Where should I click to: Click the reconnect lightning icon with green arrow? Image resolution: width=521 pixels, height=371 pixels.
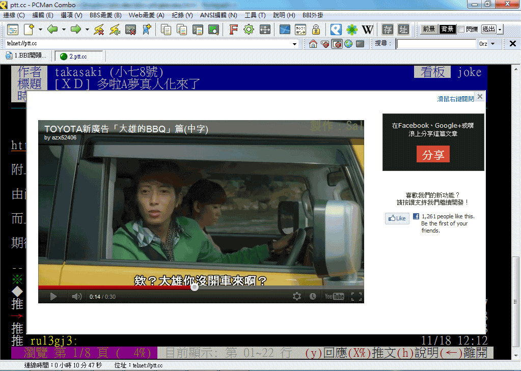[115, 30]
